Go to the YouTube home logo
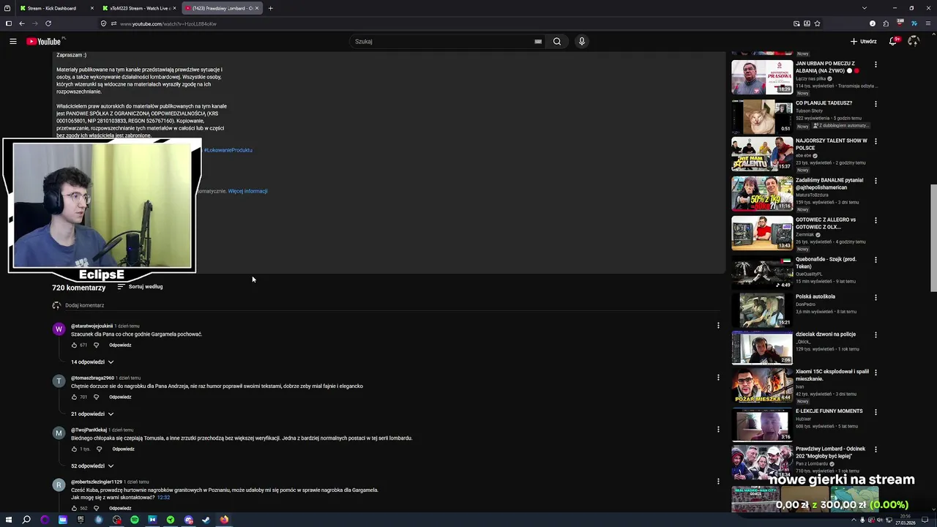 45,41
